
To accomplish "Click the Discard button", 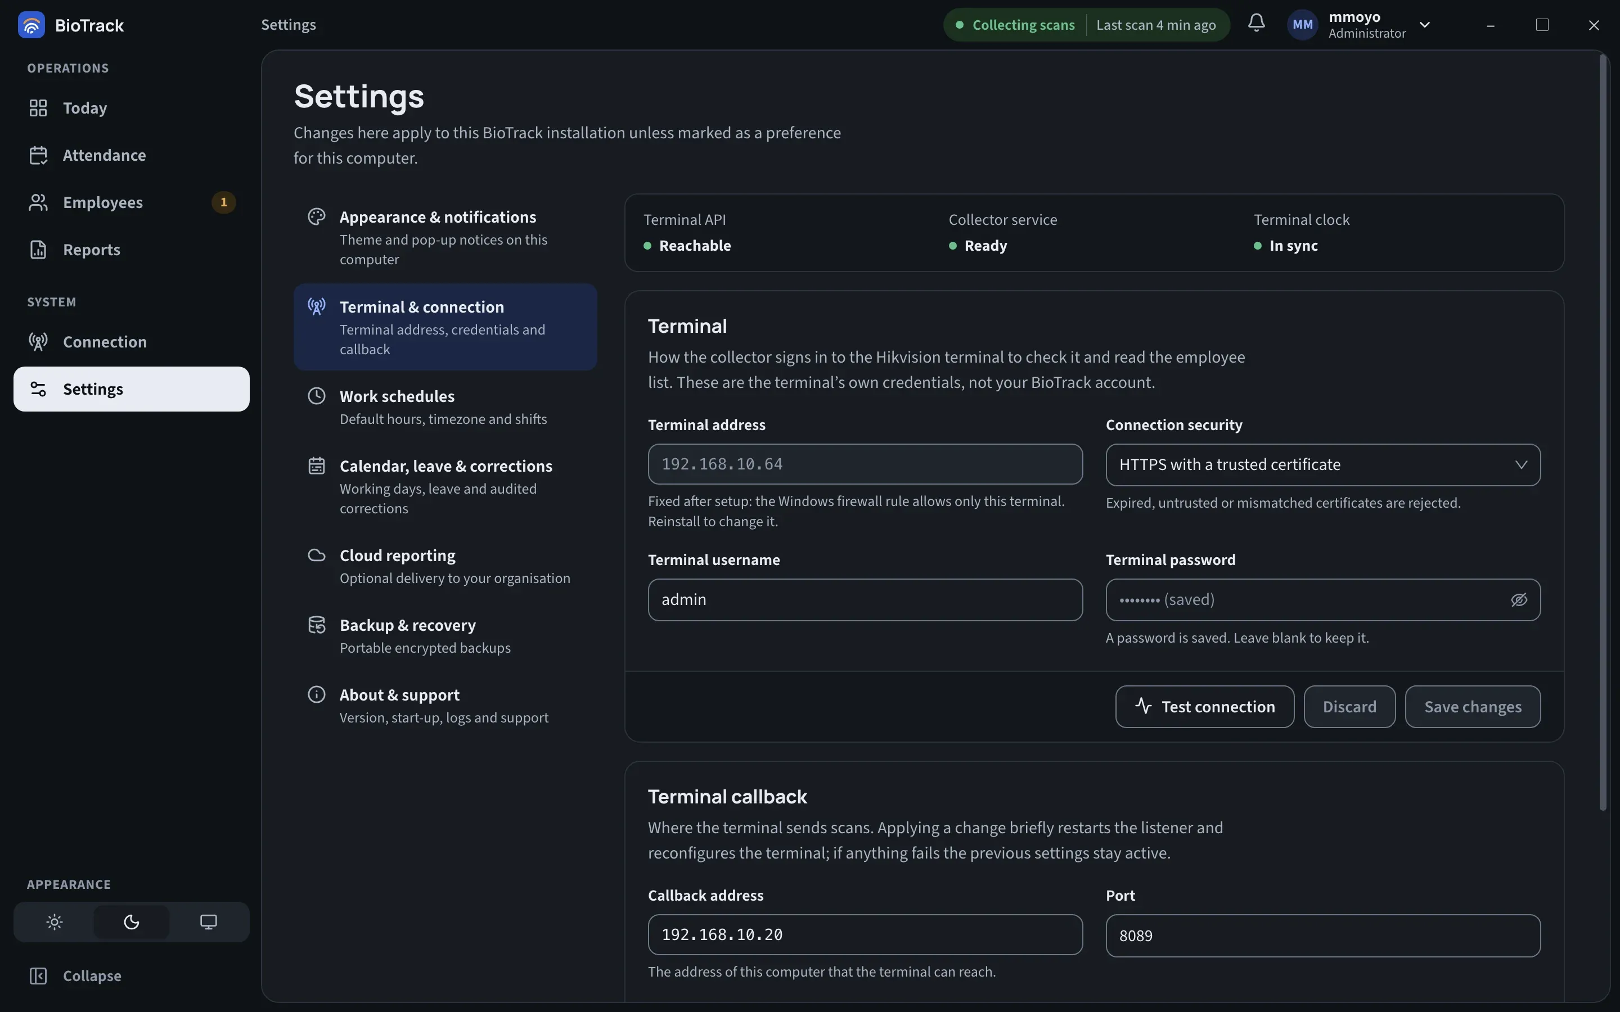I will (x=1349, y=707).
